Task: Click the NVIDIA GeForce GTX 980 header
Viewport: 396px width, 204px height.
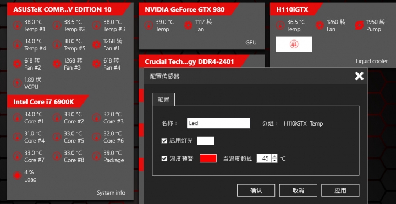Action: click(189, 9)
